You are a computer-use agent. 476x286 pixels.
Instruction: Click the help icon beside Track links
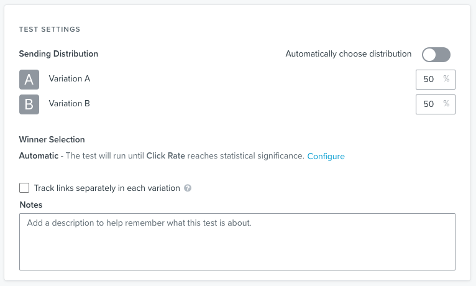[188, 188]
